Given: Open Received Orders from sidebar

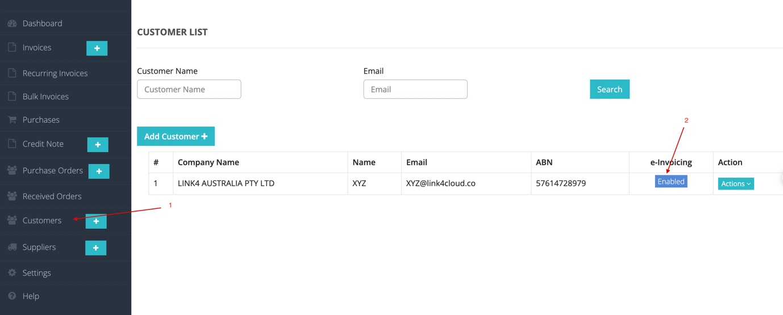Looking at the screenshot, I should pos(52,196).
